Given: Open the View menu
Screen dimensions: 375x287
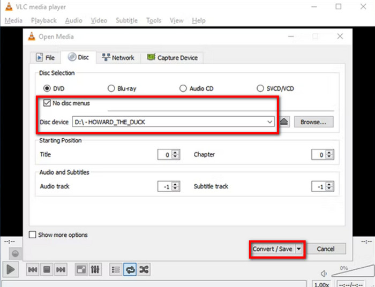Looking at the screenshot, I should (176, 20).
